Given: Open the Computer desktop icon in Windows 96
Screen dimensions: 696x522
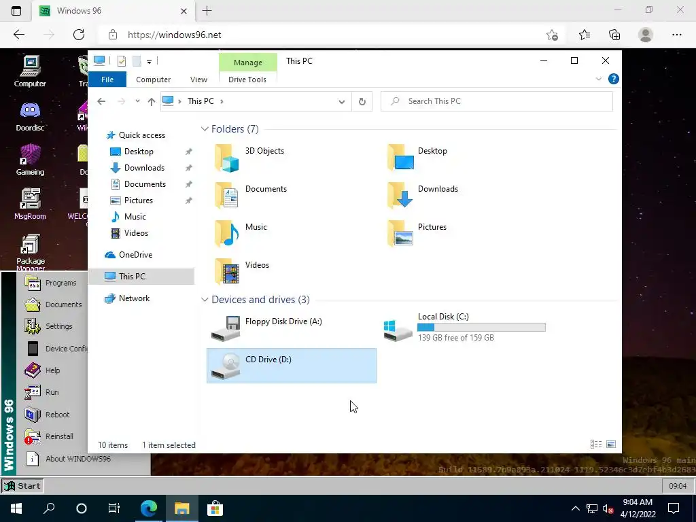Looking at the screenshot, I should point(30,71).
